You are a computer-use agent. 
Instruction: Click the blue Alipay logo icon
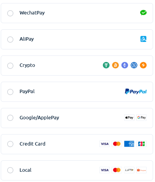coord(143,39)
